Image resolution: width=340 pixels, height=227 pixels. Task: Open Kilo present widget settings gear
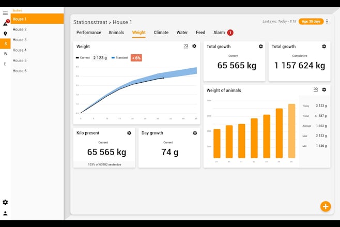pyautogui.click(x=129, y=133)
